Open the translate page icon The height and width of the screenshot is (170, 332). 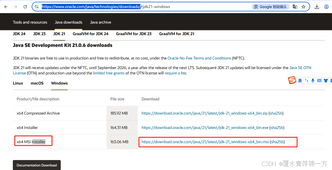pyautogui.click(x=295, y=7)
